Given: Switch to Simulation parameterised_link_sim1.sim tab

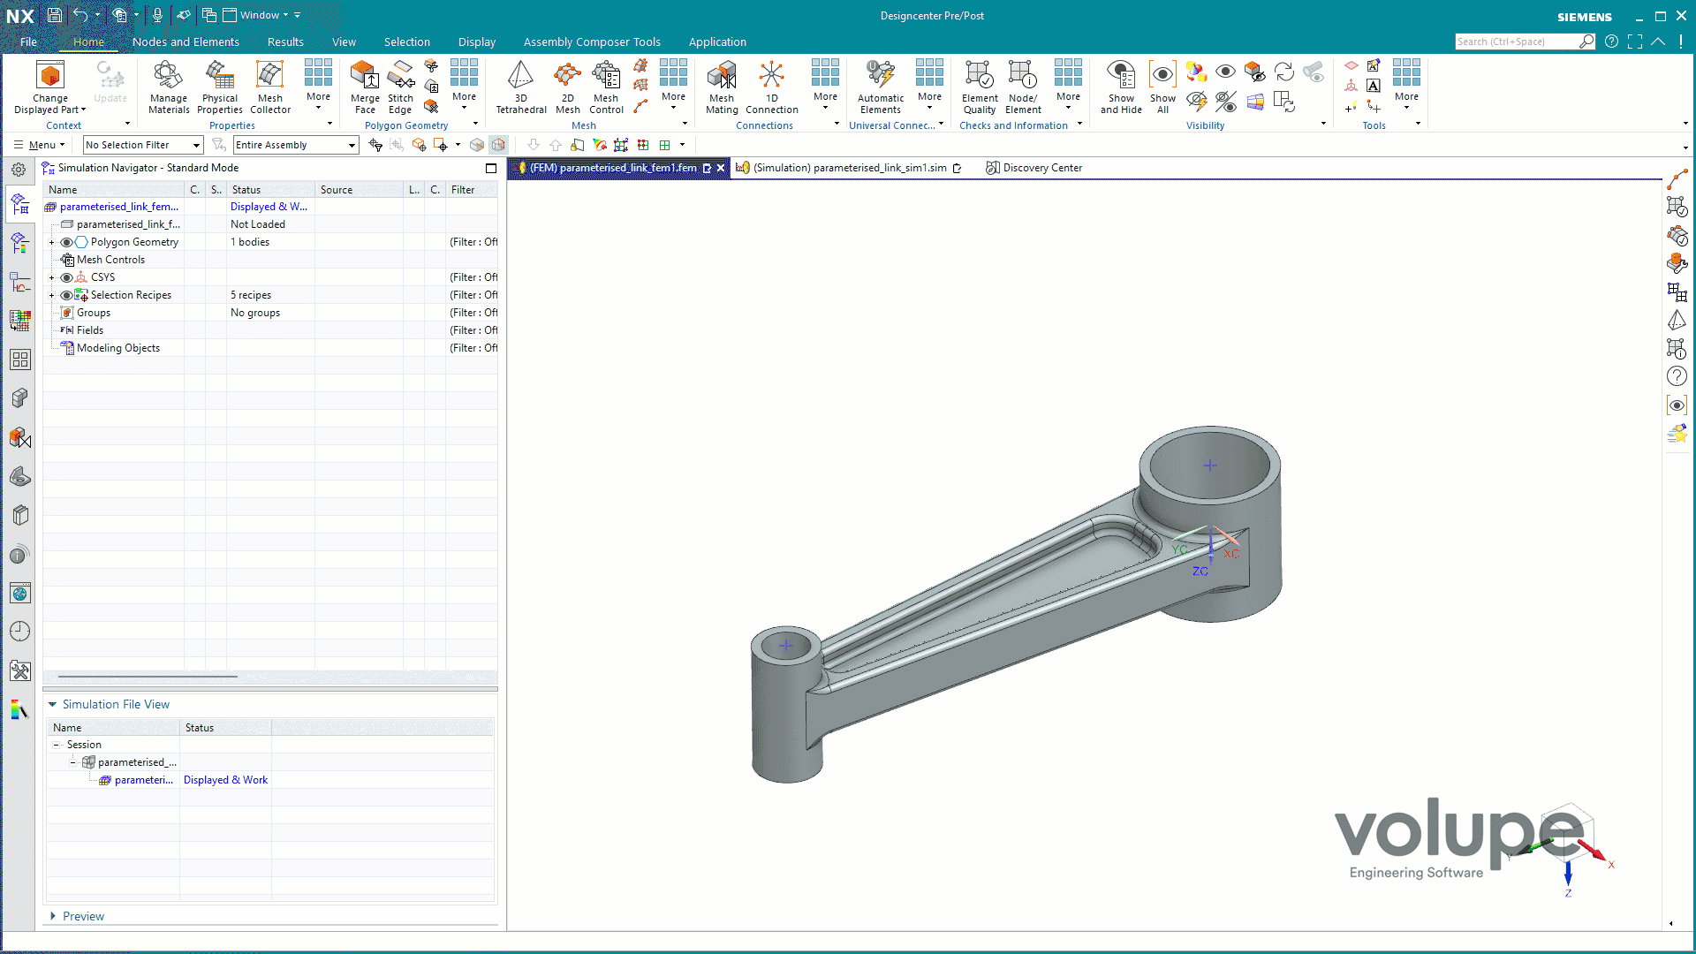Looking at the screenshot, I should (x=848, y=168).
